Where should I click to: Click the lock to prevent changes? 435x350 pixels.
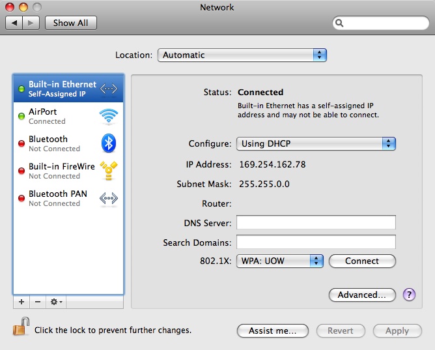point(21,327)
